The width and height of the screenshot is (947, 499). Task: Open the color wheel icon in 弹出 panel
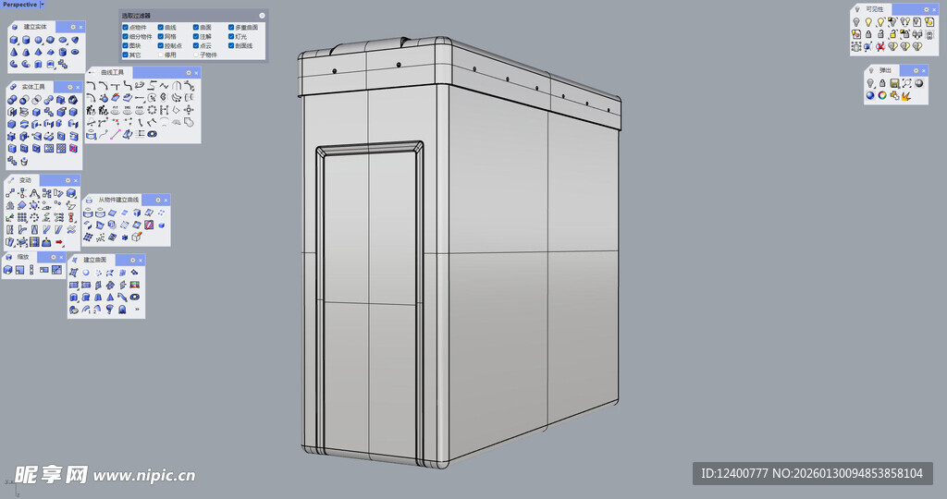tap(882, 94)
